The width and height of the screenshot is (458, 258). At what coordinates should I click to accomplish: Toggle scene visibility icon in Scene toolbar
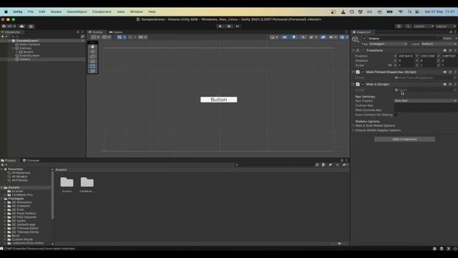click(x=323, y=37)
